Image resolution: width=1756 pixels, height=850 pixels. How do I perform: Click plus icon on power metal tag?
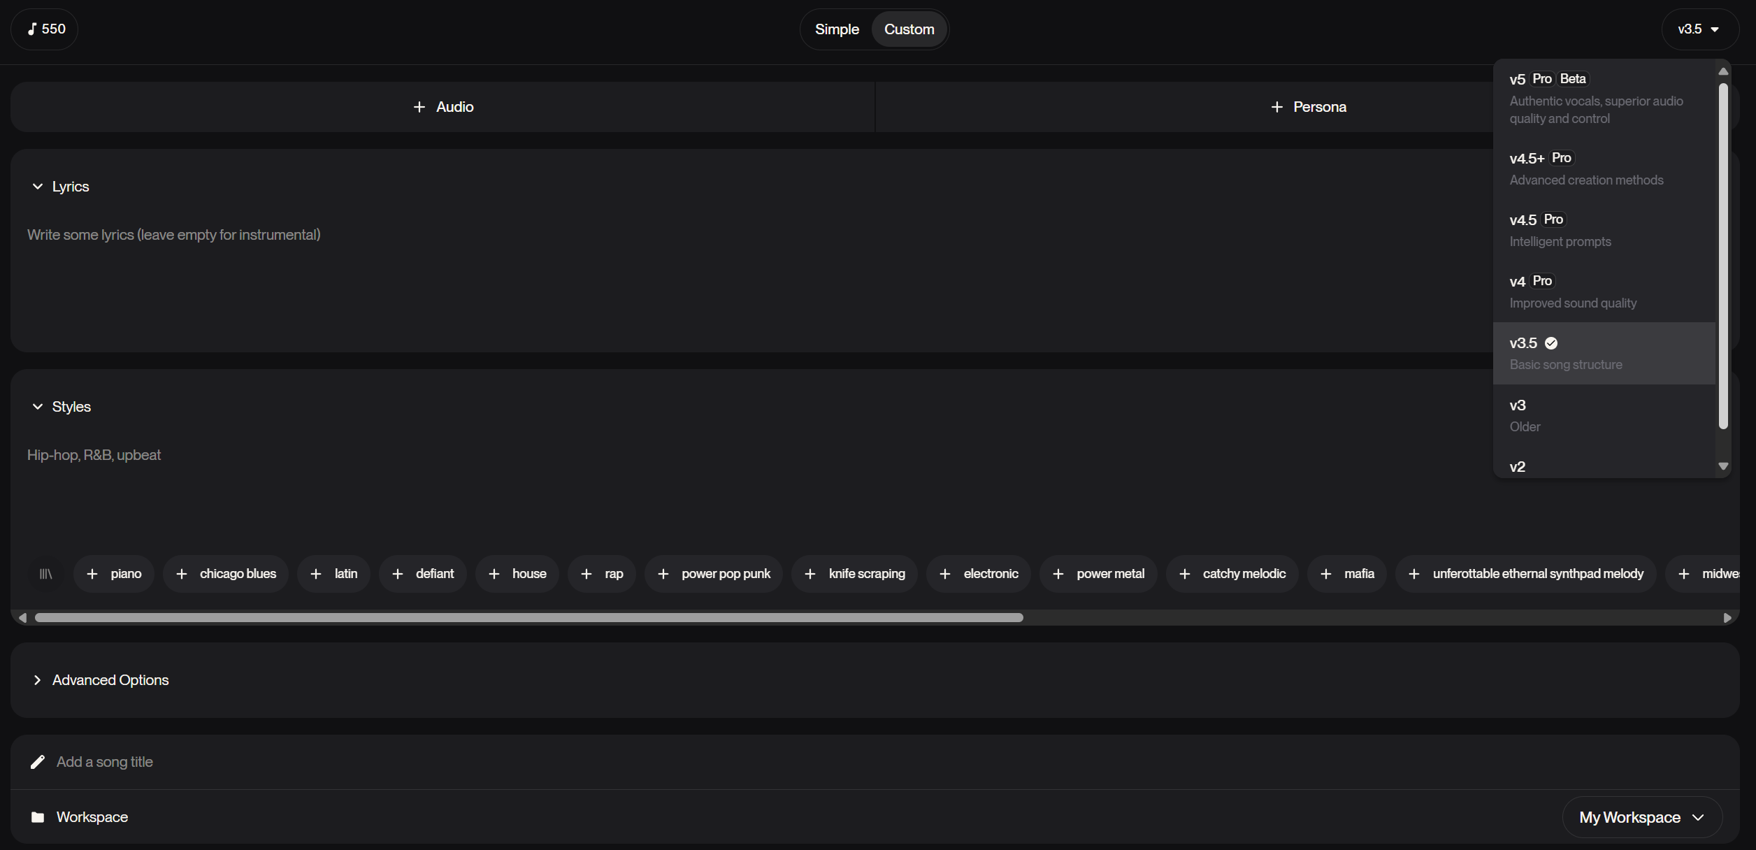click(1058, 574)
